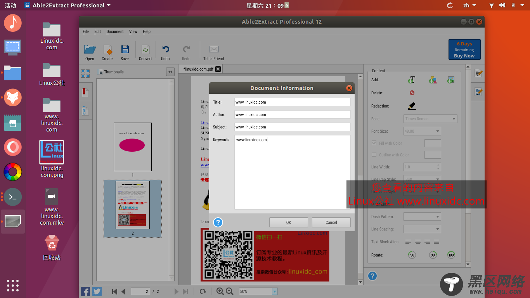Click the red Delete content icon
The width and height of the screenshot is (530, 298).
(x=412, y=93)
